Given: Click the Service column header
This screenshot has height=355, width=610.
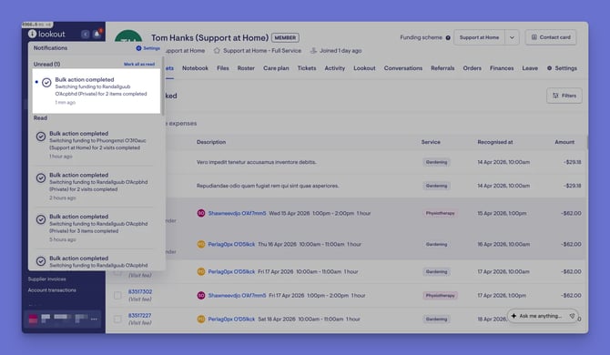Looking at the screenshot, I should click(x=431, y=142).
